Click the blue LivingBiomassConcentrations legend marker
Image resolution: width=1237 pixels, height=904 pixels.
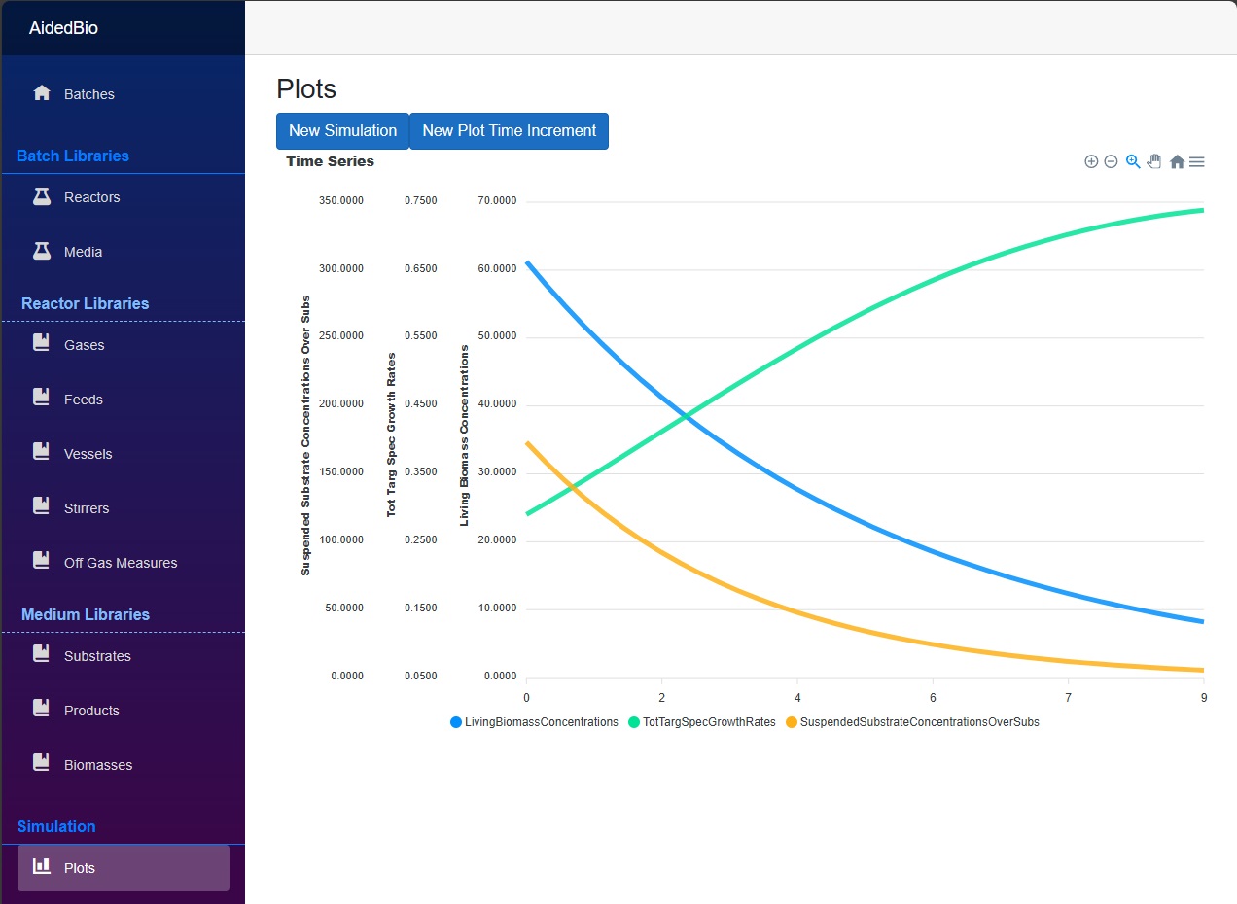(456, 722)
